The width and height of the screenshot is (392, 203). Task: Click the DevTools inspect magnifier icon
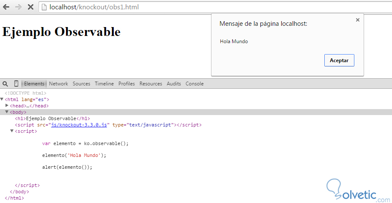coord(5,84)
